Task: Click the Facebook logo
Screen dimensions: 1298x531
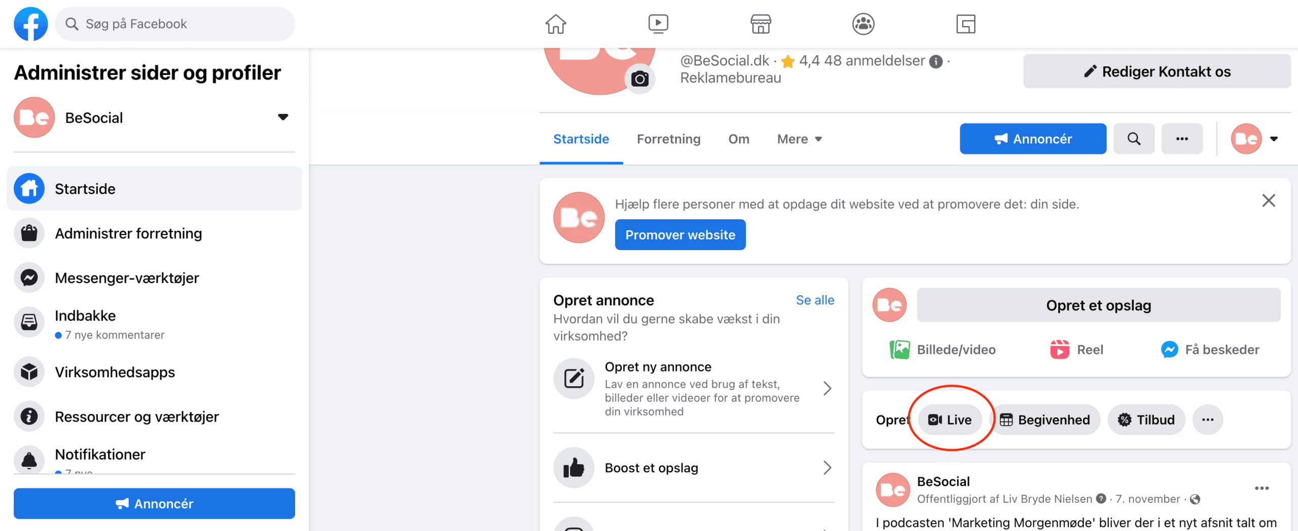Action: [30, 24]
